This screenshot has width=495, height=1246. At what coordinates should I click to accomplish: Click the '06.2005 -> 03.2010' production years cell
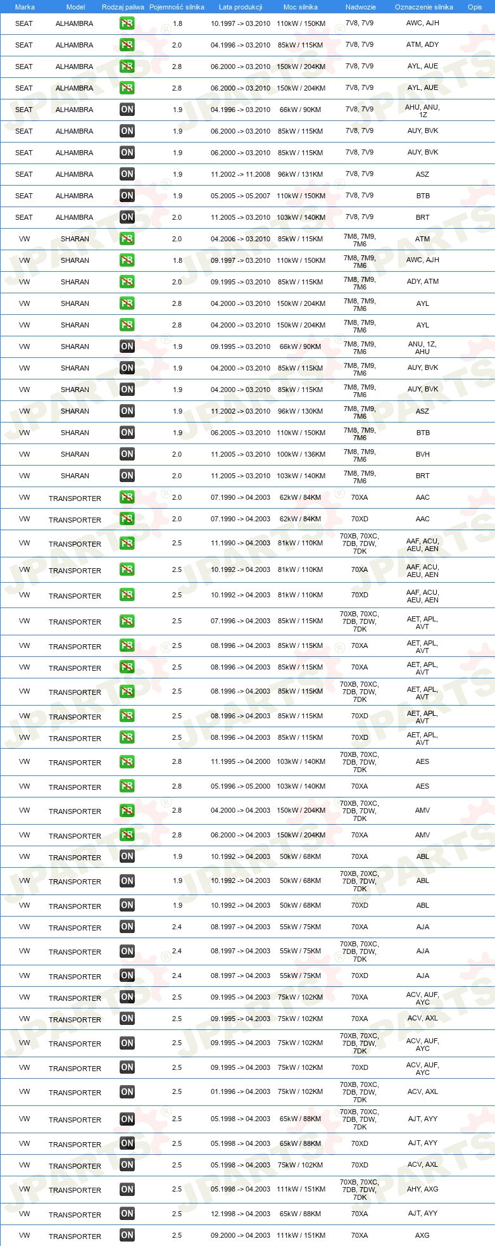pos(241,433)
